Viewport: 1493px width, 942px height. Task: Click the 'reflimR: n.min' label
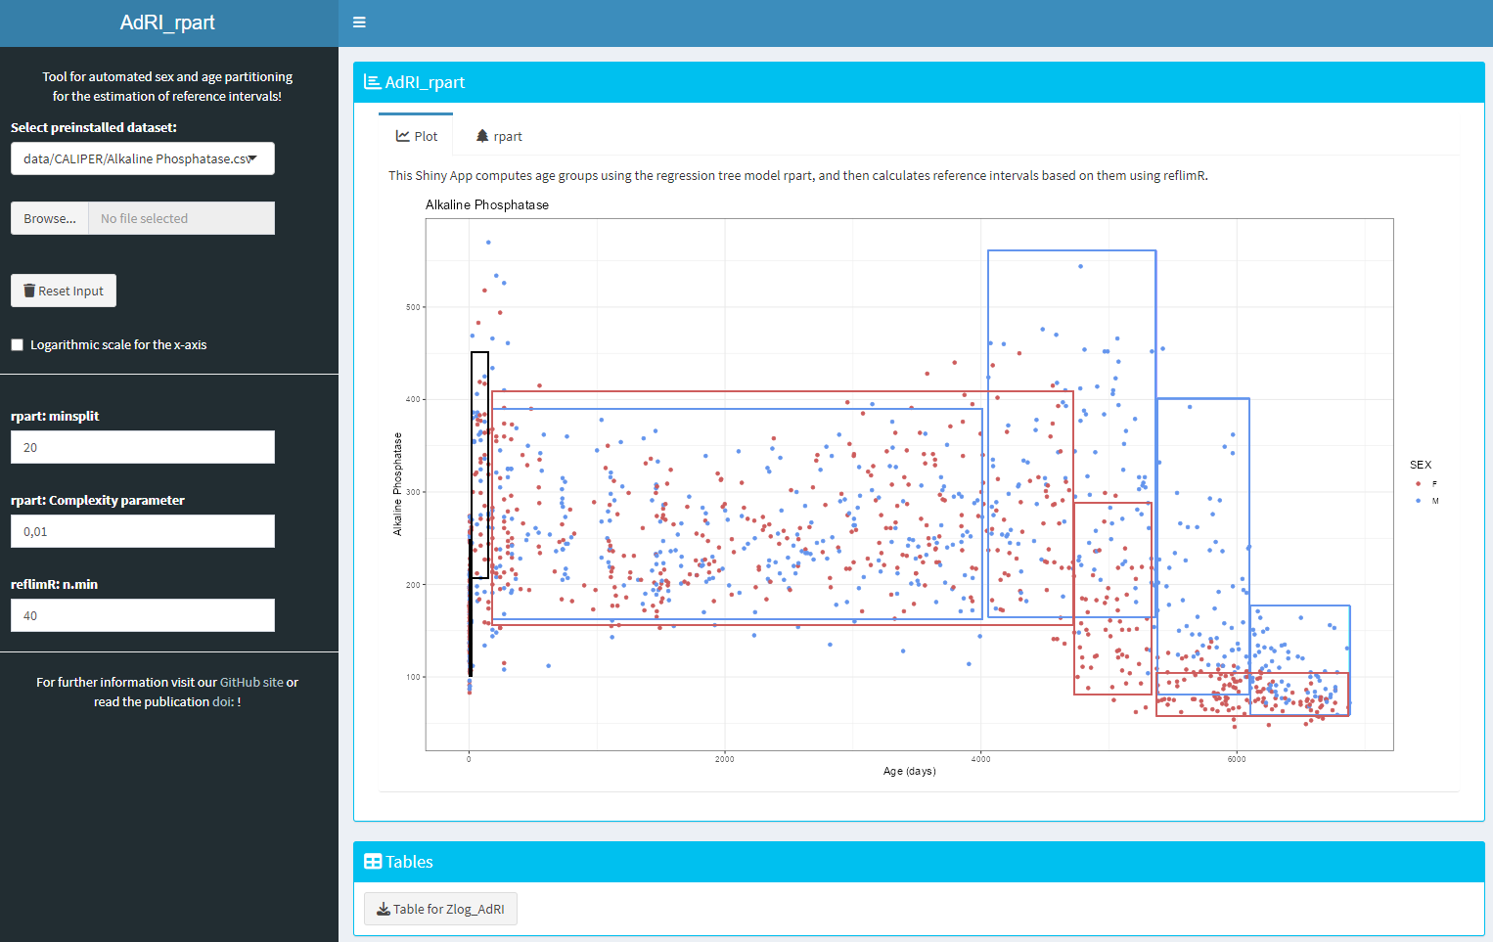click(x=54, y=584)
